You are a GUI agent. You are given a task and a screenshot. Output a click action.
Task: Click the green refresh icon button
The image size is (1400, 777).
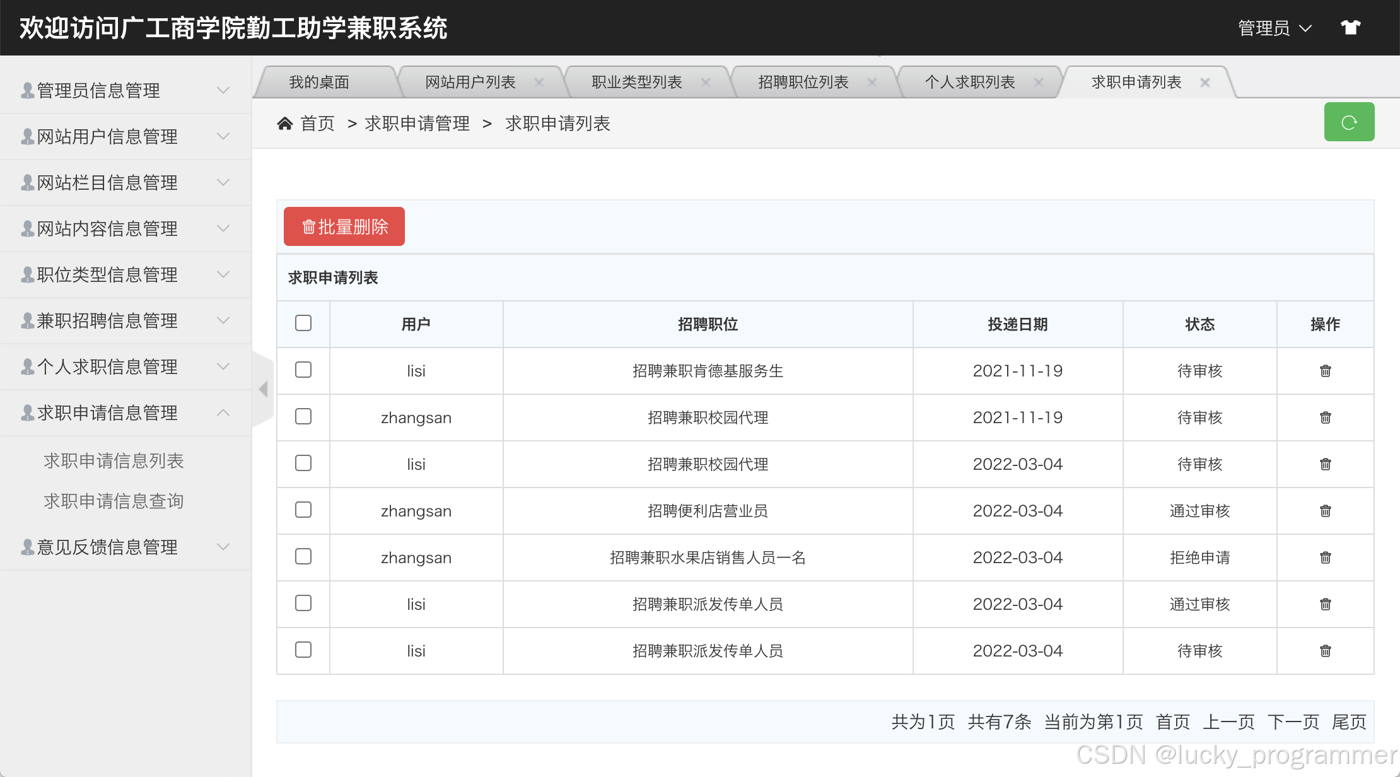click(1348, 122)
